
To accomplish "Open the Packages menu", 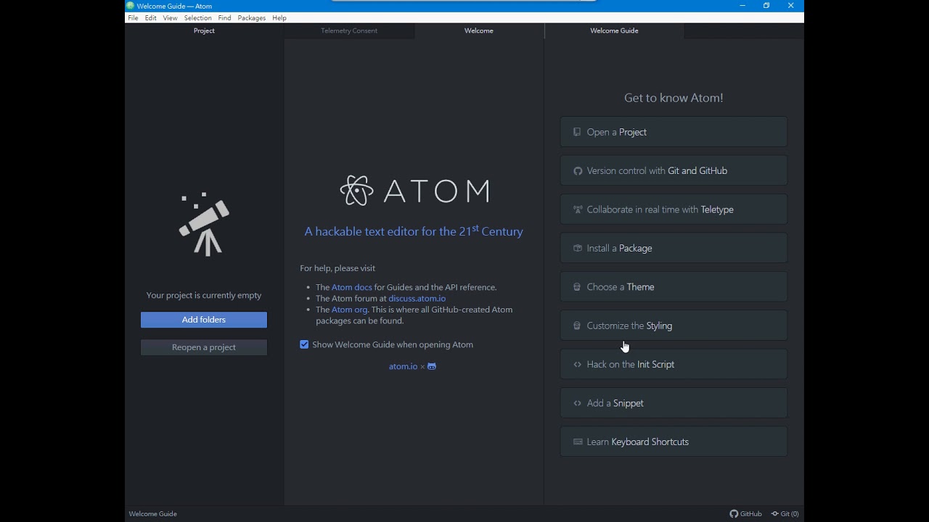I will (252, 18).
